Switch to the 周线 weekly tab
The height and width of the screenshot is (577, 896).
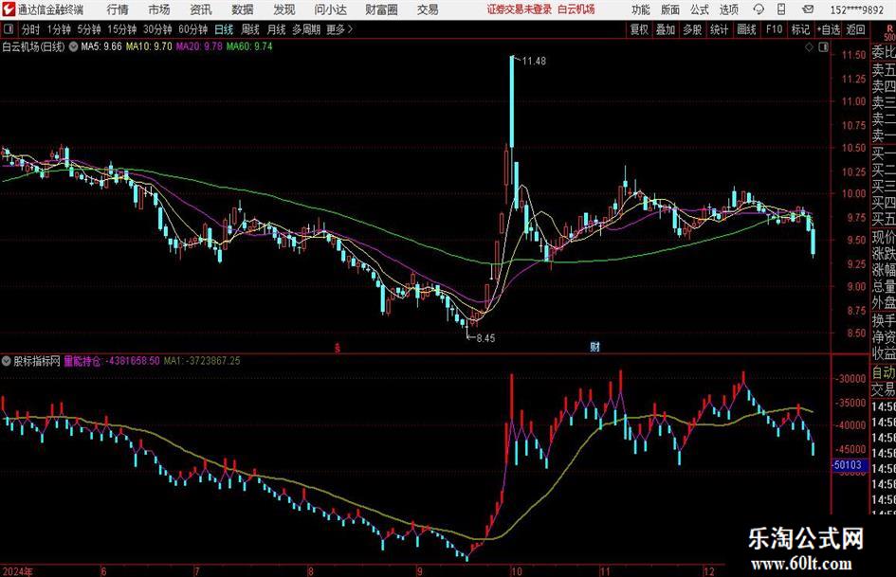point(250,29)
